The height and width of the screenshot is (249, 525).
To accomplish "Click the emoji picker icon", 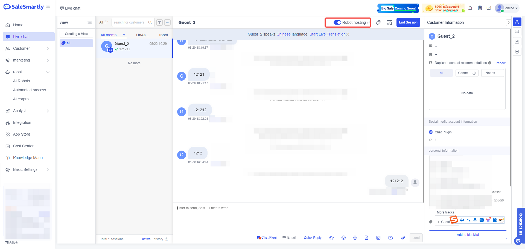I will click(x=343, y=238).
